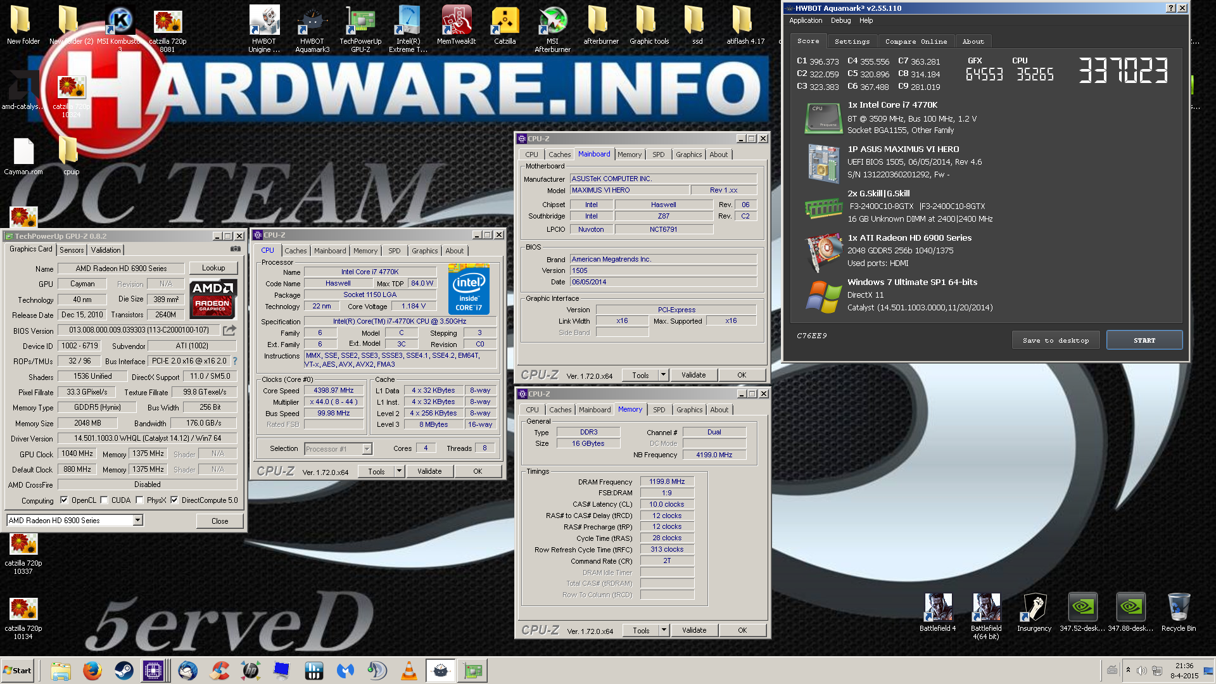Viewport: 1216px width, 684px height.
Task: Open the Cayman.rom file on desktop
Action: click(x=23, y=156)
